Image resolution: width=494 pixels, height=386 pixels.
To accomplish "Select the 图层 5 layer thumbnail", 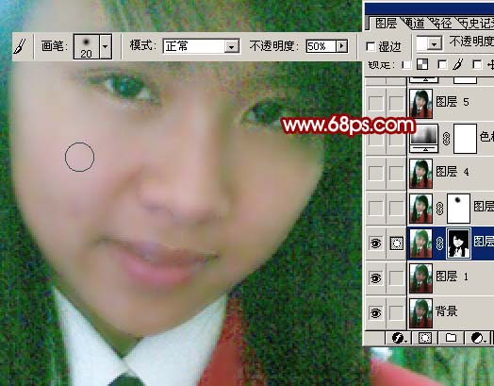I will point(420,104).
